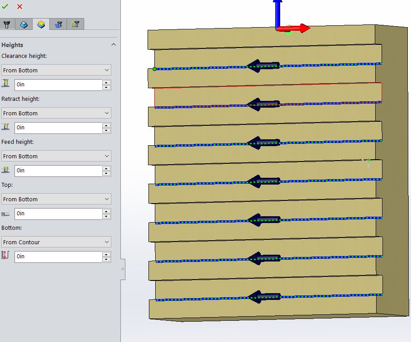Switch to the Tool parameters tab
This screenshot has width=411, height=342.
tap(7, 24)
